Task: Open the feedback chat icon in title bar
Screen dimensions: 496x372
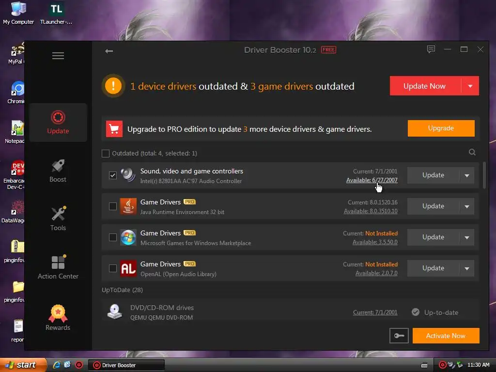Action: [x=431, y=49]
